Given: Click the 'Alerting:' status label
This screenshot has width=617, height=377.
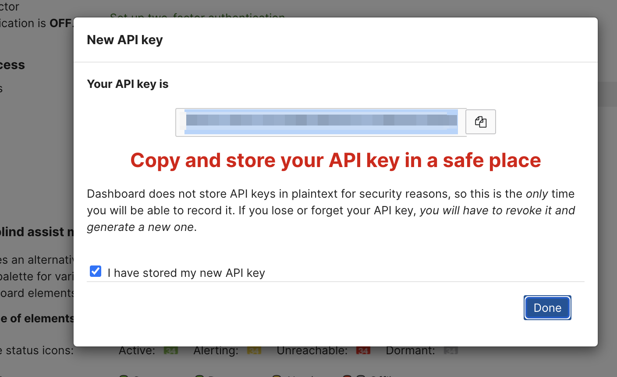Looking at the screenshot, I should (x=216, y=350).
